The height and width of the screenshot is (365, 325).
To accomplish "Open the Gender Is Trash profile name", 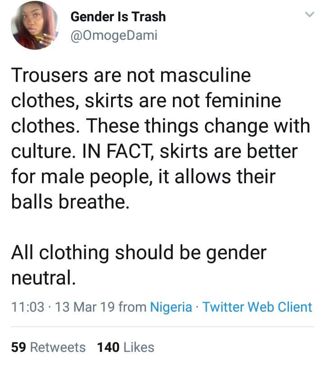I will (118, 17).
